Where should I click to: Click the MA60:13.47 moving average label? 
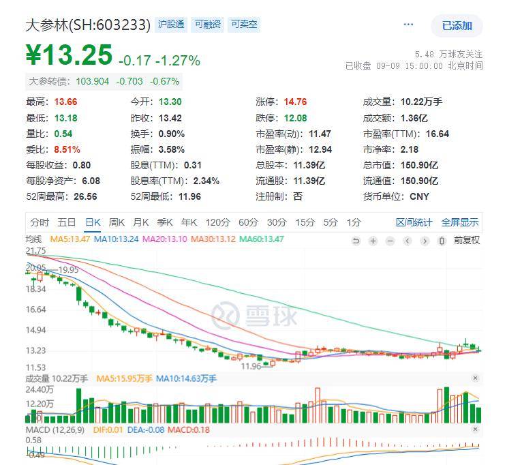click(x=261, y=239)
